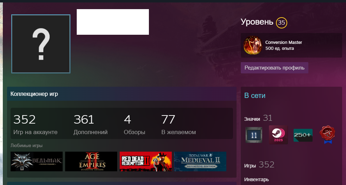346x185 pixels.
Task: Click the 500 ед. опыта text
Action: tap(279, 48)
